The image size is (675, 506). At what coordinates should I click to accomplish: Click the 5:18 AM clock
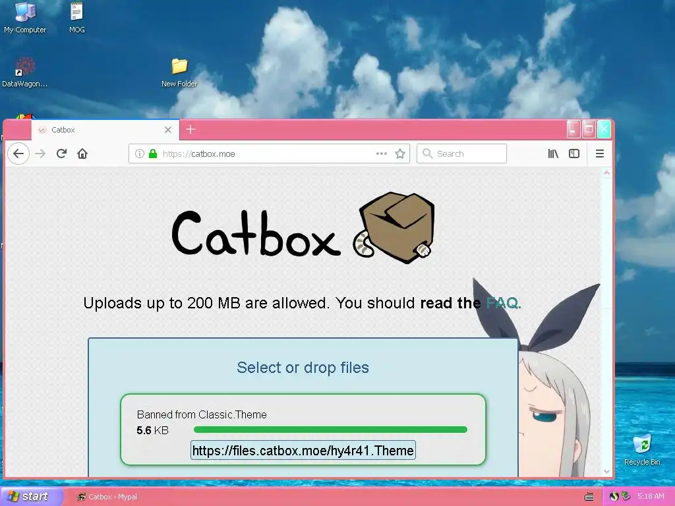click(651, 497)
